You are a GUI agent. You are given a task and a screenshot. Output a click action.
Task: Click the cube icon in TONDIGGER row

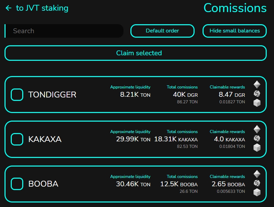pos(257,103)
